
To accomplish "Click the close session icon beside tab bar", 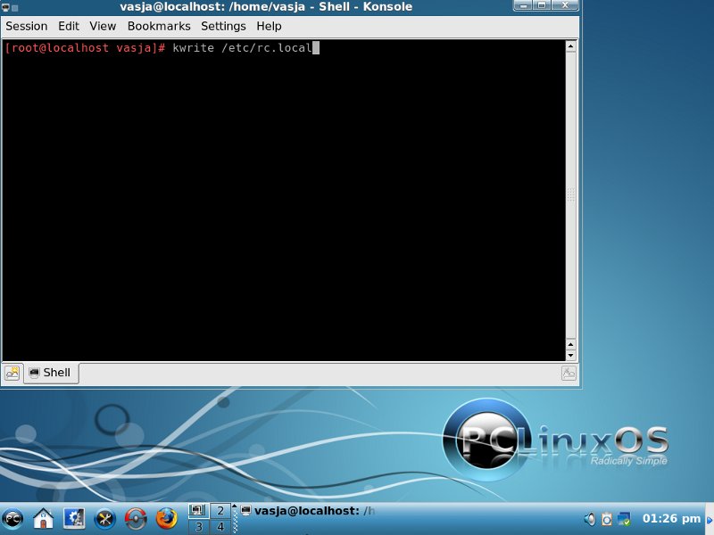I will (569, 374).
